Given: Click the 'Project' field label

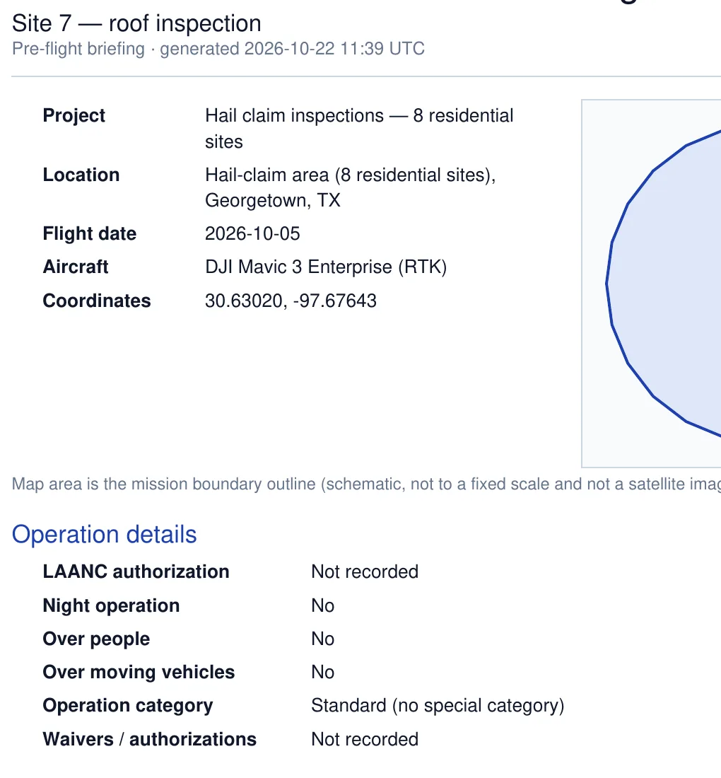Looking at the screenshot, I should pyautogui.click(x=74, y=115).
